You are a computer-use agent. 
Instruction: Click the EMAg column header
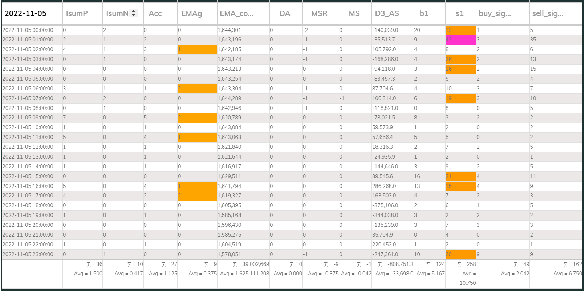[192, 13]
